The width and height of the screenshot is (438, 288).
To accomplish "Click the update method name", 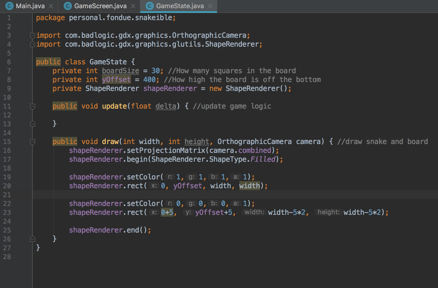I will point(114,106).
